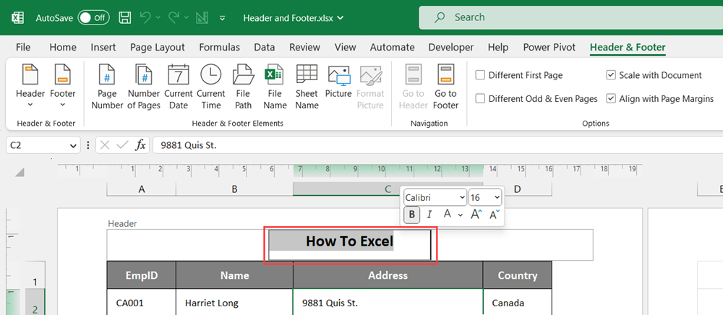The image size is (723, 315).
Task: Cancel formula bar entry with X icon
Action: [x=105, y=145]
